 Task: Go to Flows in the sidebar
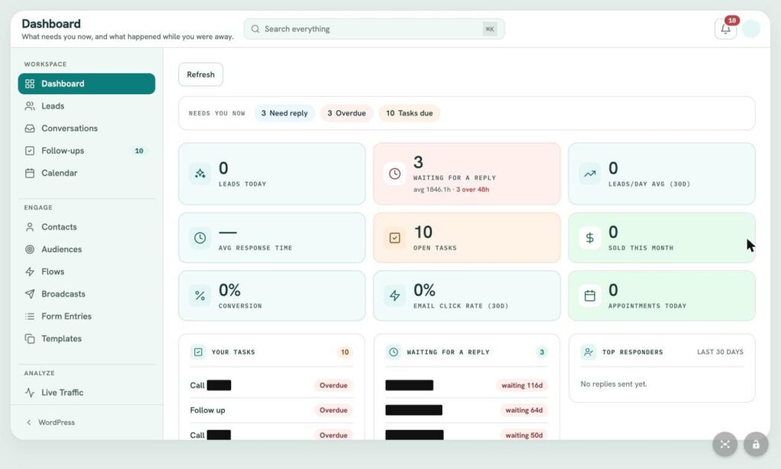[87, 272]
